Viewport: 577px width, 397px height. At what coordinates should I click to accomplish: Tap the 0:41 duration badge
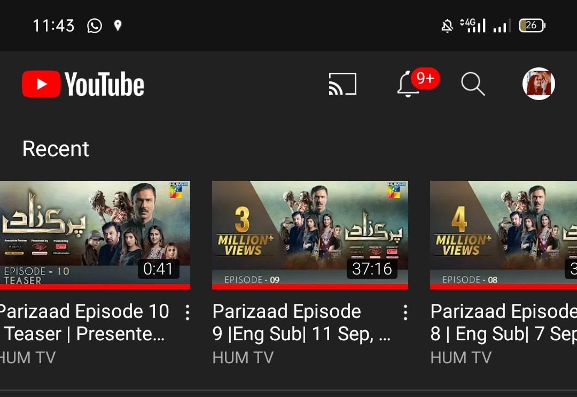pos(158,269)
